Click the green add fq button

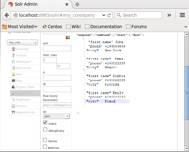pyautogui.click(x=69, y=38)
